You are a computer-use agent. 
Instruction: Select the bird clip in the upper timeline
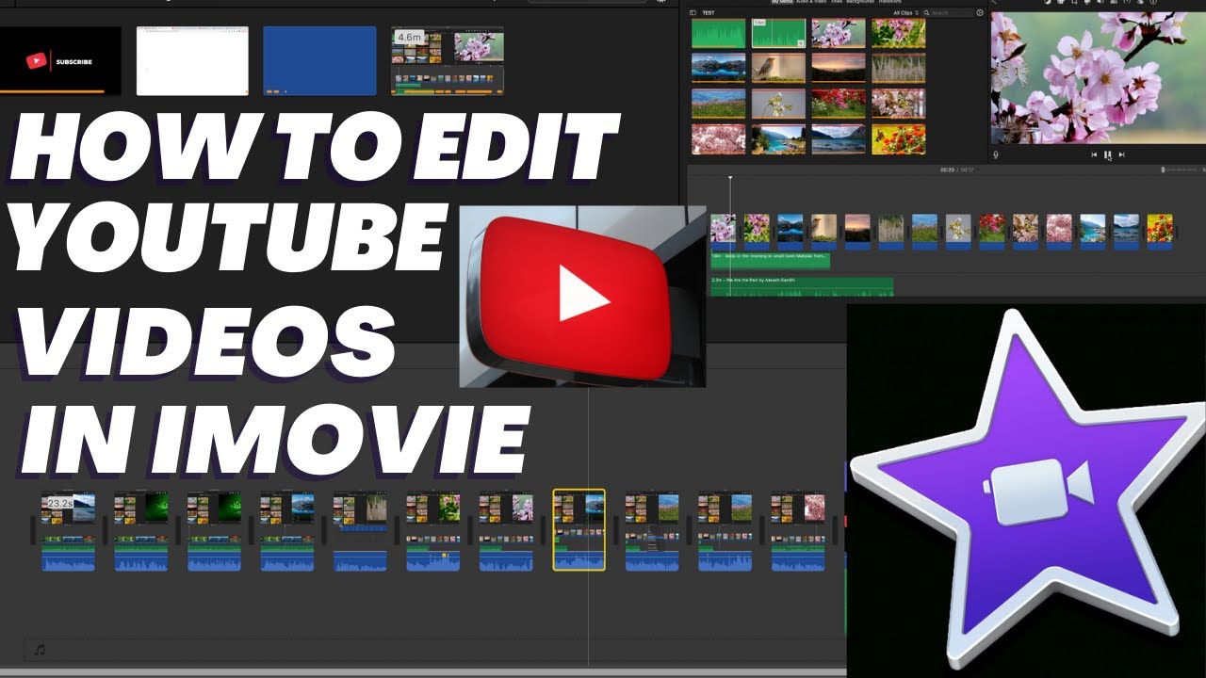pyautogui.click(x=824, y=232)
